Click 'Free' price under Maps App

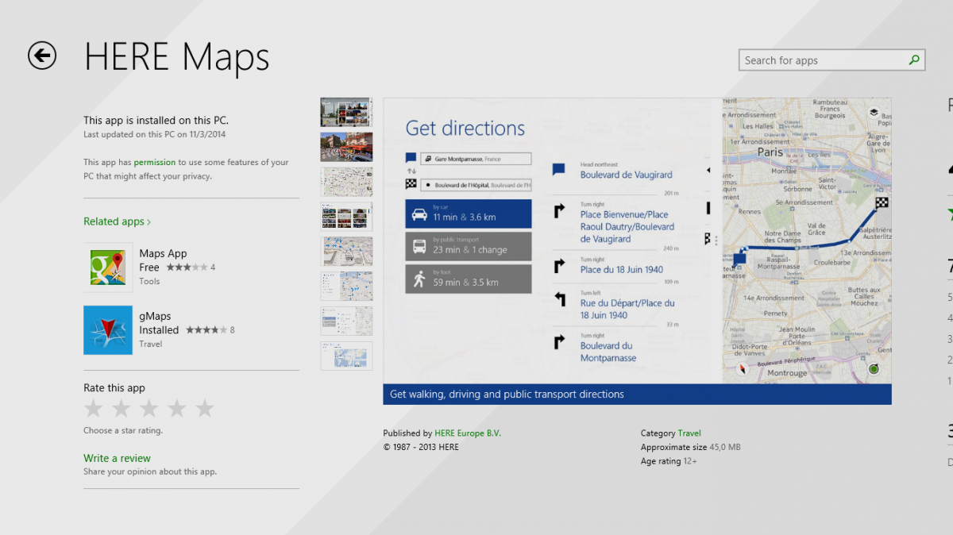coord(149,267)
